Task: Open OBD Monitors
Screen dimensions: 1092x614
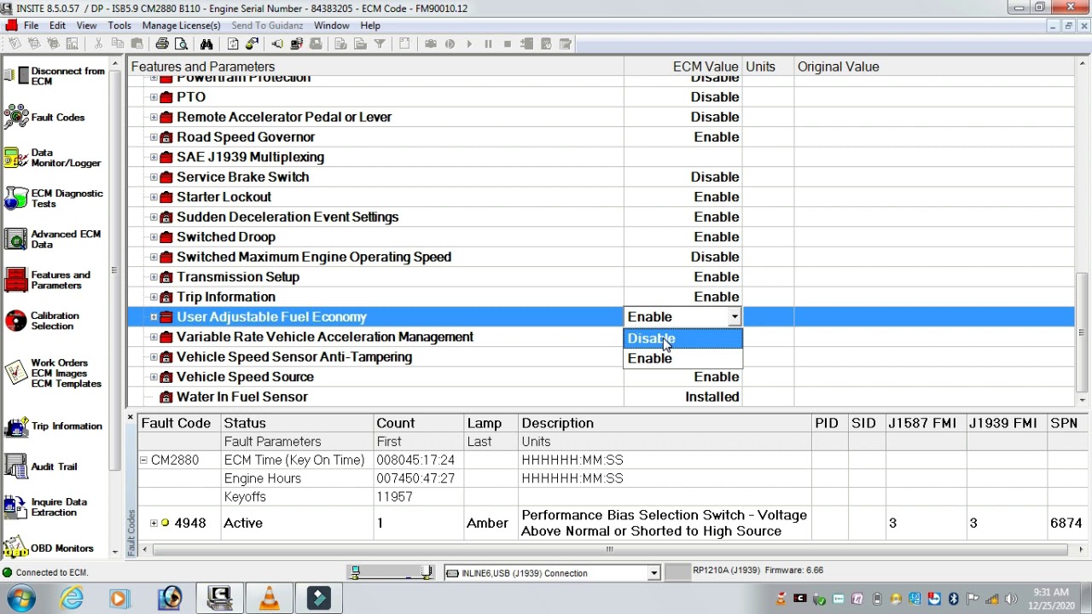Action: (49, 547)
